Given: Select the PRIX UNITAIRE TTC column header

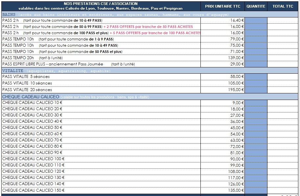Looking at the screenshot, I should [x=222, y=6].
